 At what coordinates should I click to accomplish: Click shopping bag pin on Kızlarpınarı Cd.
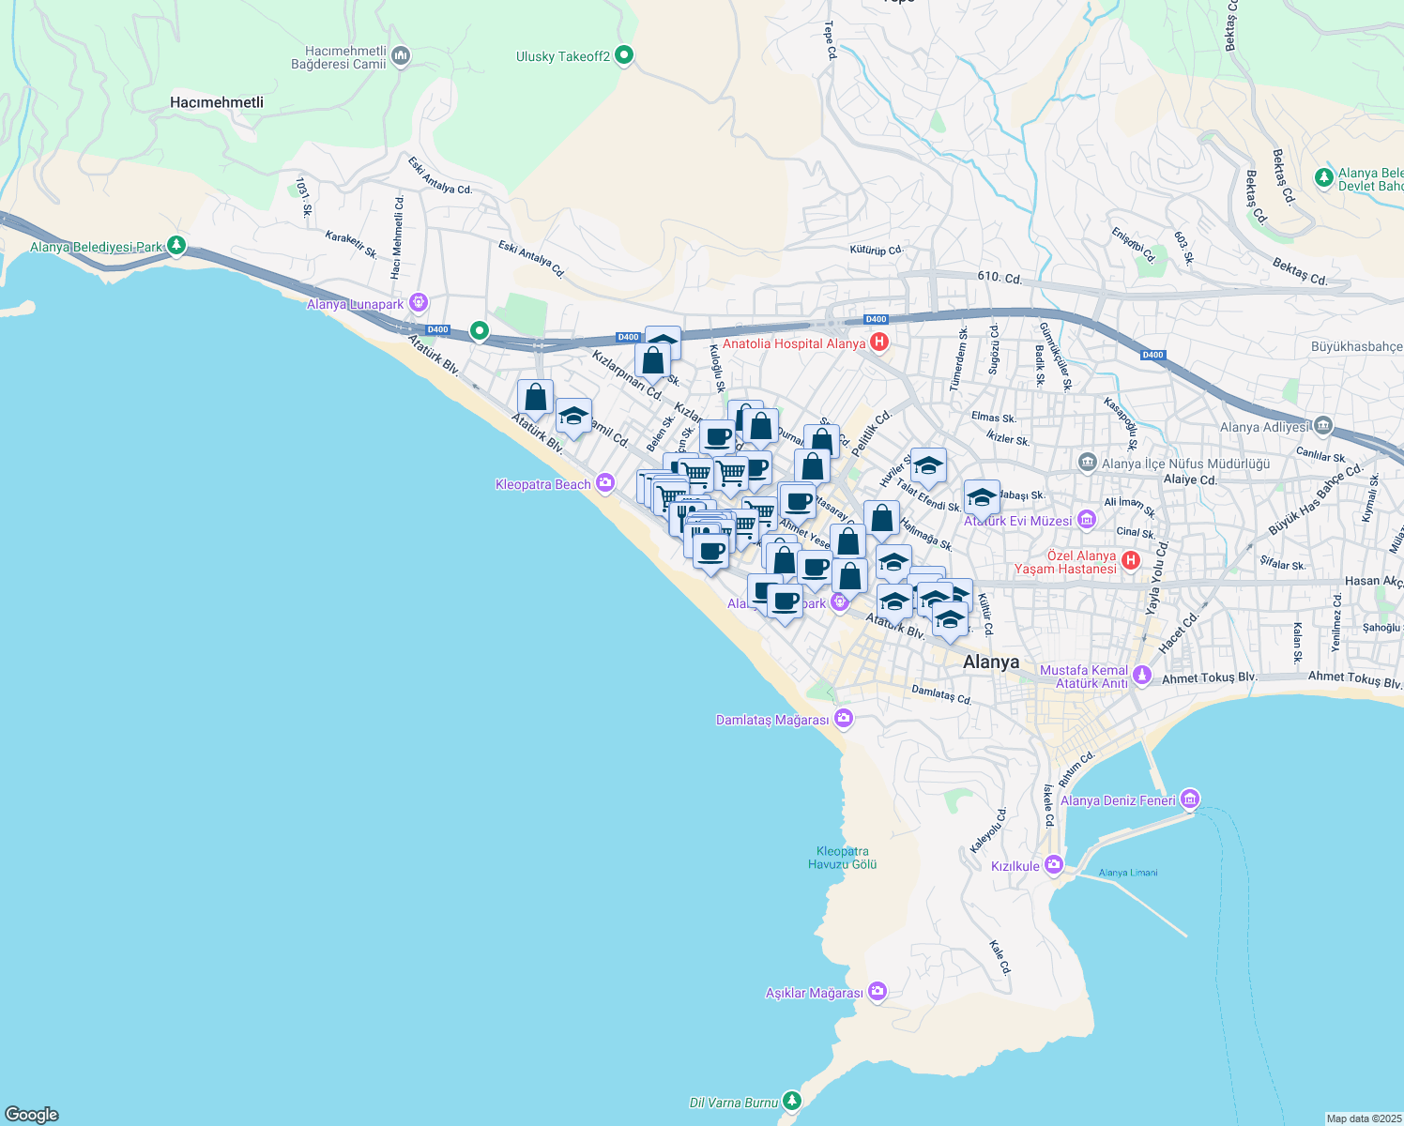click(x=652, y=363)
